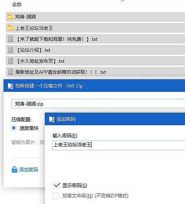
Task: Select the file name 【来了就能下载和观看！纯免费！】.txt
Action: point(57,39)
